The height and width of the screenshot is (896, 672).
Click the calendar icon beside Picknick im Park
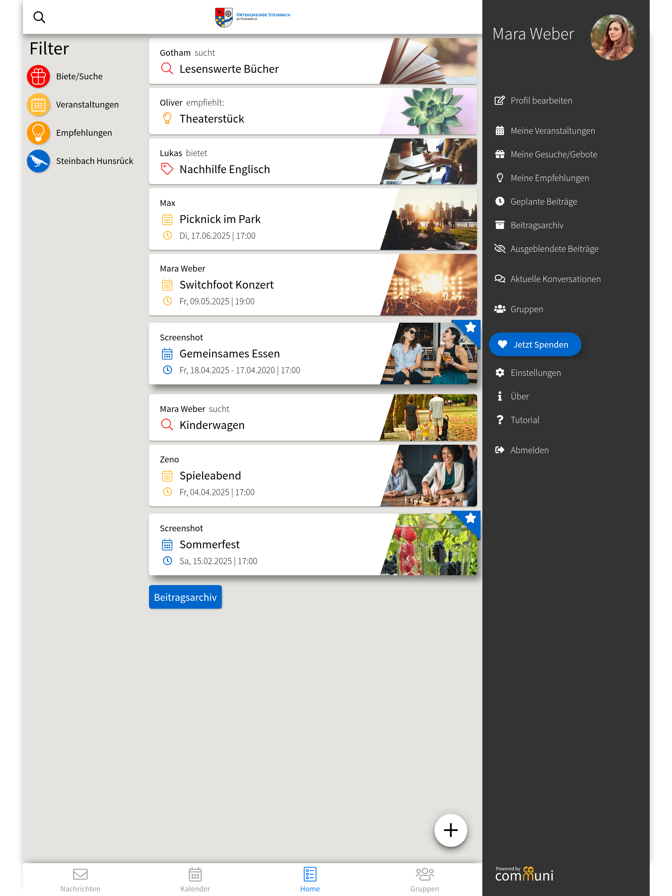pyautogui.click(x=167, y=219)
